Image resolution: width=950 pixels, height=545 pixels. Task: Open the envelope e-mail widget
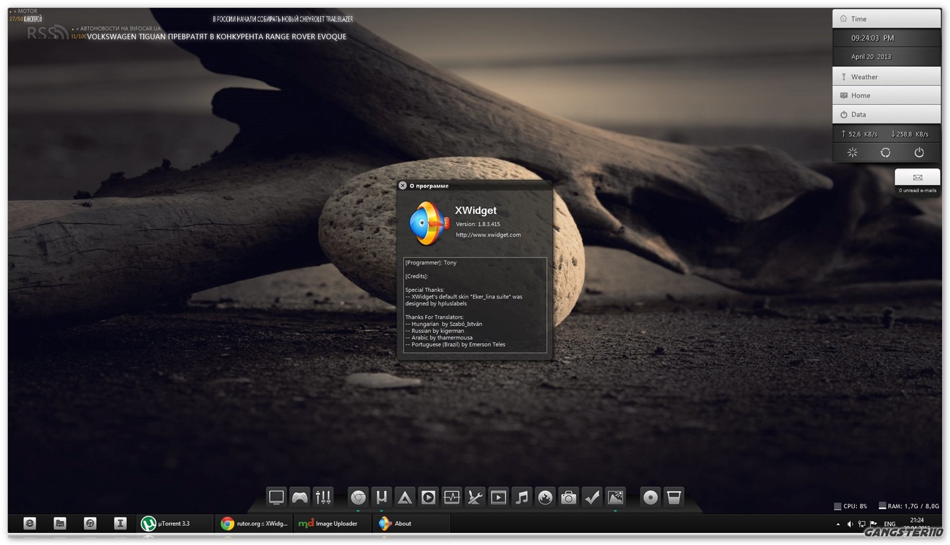[917, 178]
